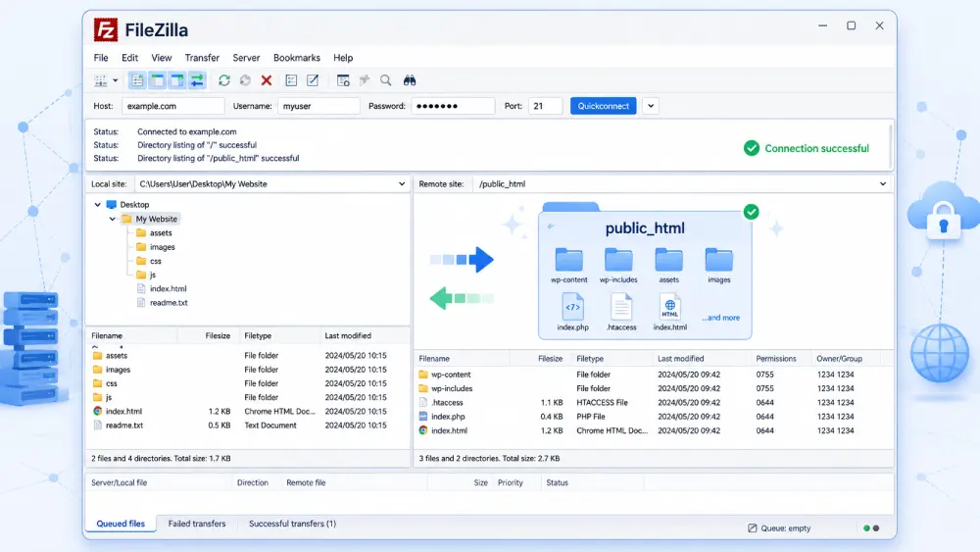980x552 pixels.
Task: Refresh the file and folder lists
Action: tap(224, 80)
